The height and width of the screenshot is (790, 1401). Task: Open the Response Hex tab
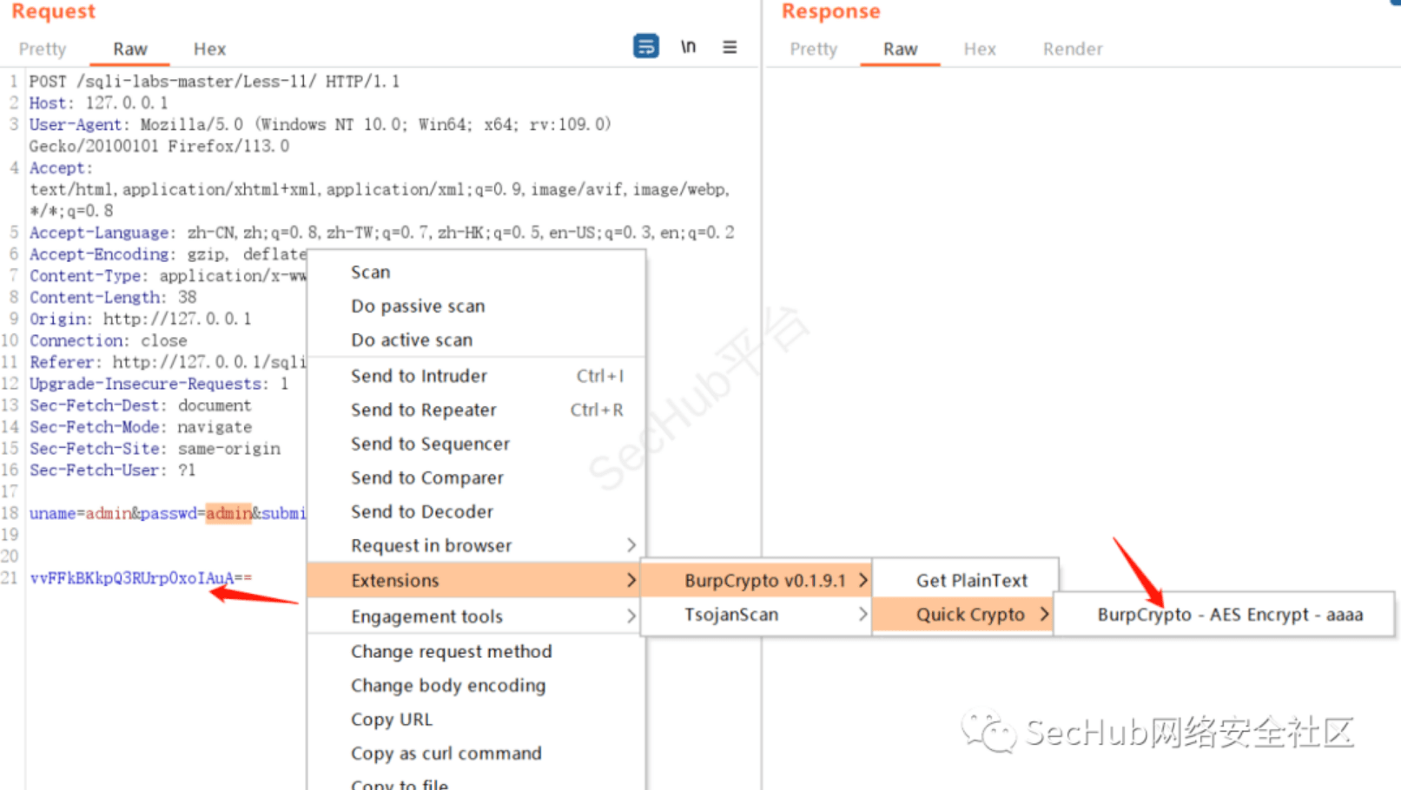(x=979, y=49)
